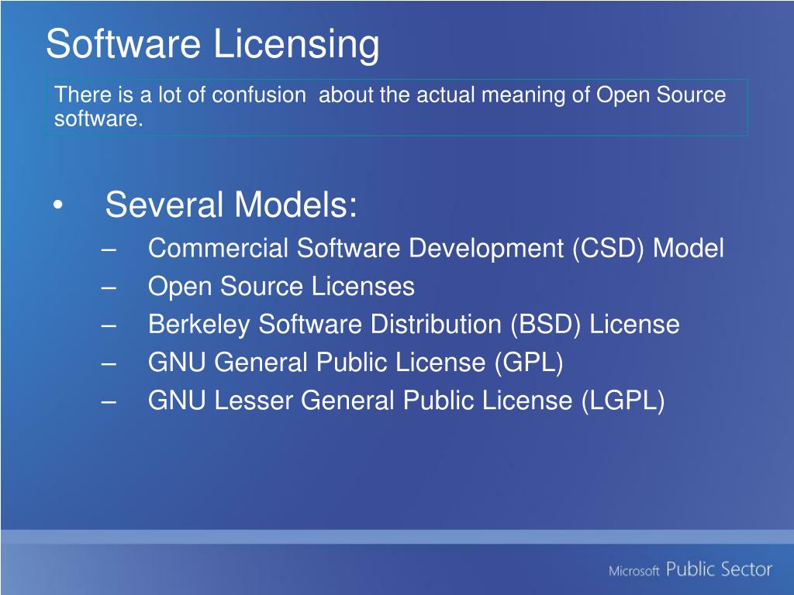Select the 'There is a lot of confusion' text box

pyautogui.click(x=396, y=107)
